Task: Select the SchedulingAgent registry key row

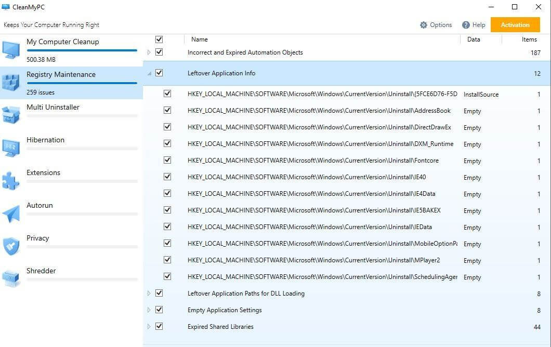Action: point(347,277)
